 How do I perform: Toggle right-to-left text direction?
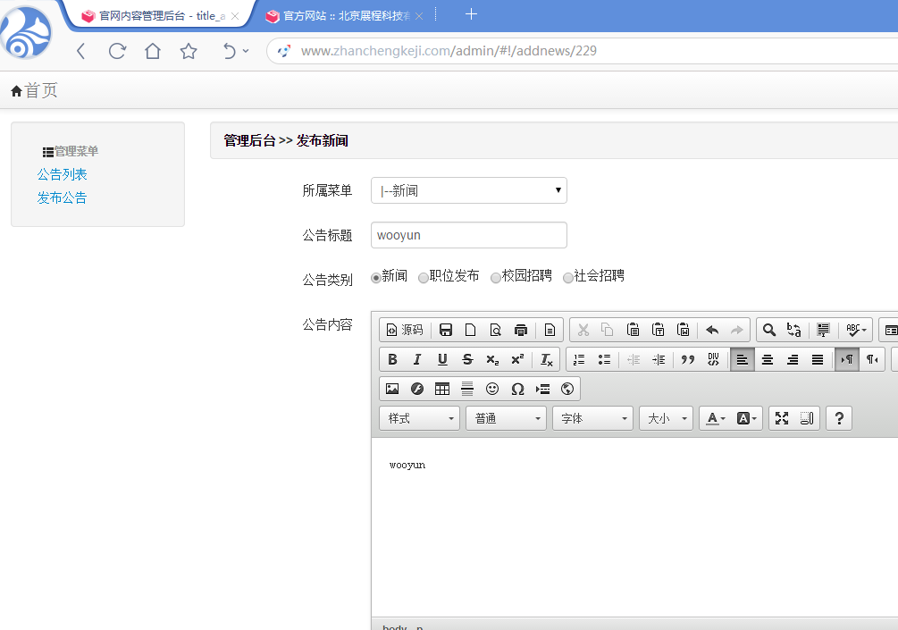click(x=872, y=359)
